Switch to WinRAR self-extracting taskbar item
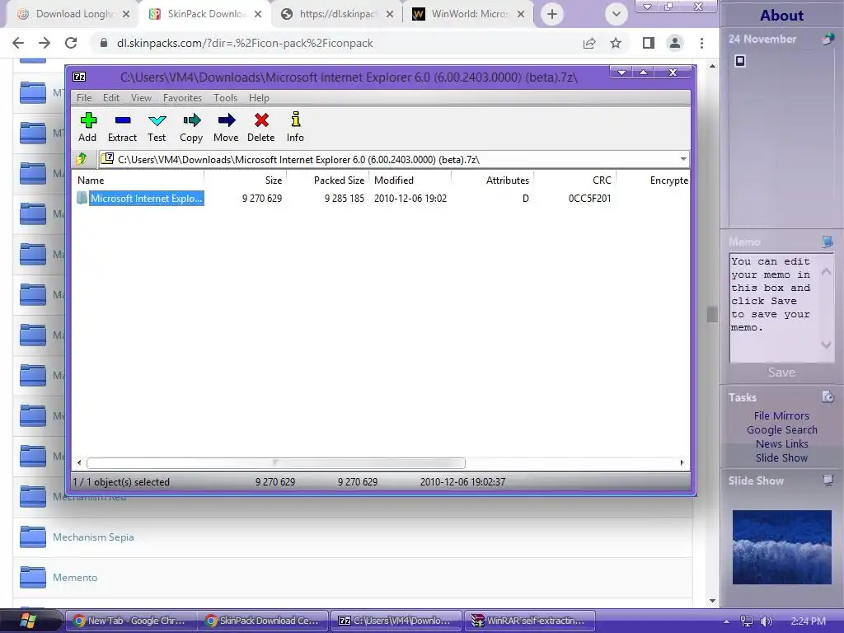The height and width of the screenshot is (633, 844). coord(529,621)
